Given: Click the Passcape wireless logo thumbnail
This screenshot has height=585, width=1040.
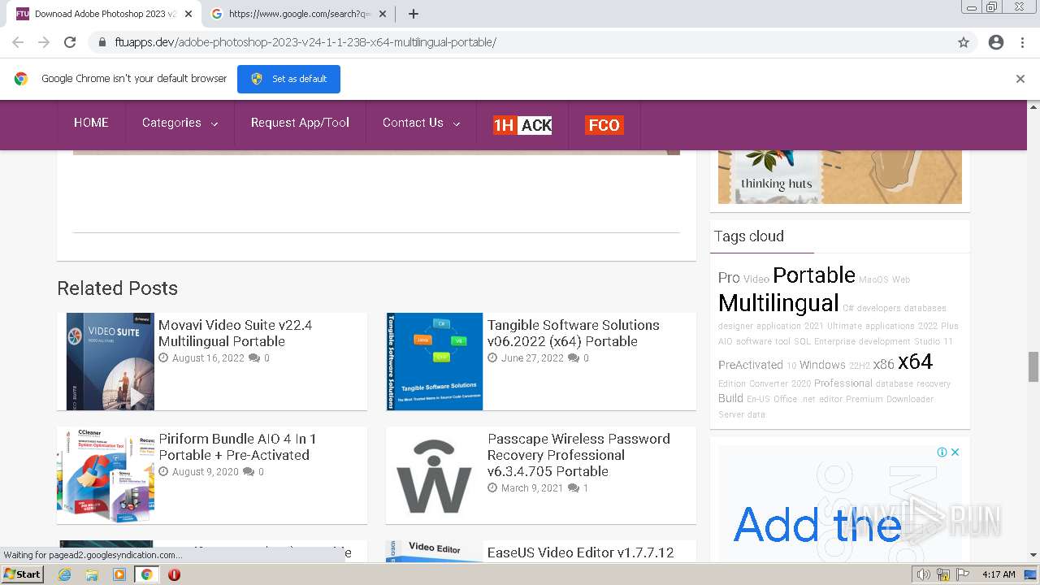Looking at the screenshot, I should tap(434, 475).
